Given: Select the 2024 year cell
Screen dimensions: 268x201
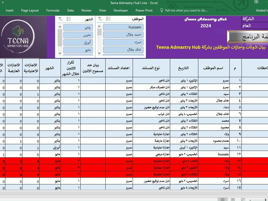Looking at the screenshot, I should [206, 26].
